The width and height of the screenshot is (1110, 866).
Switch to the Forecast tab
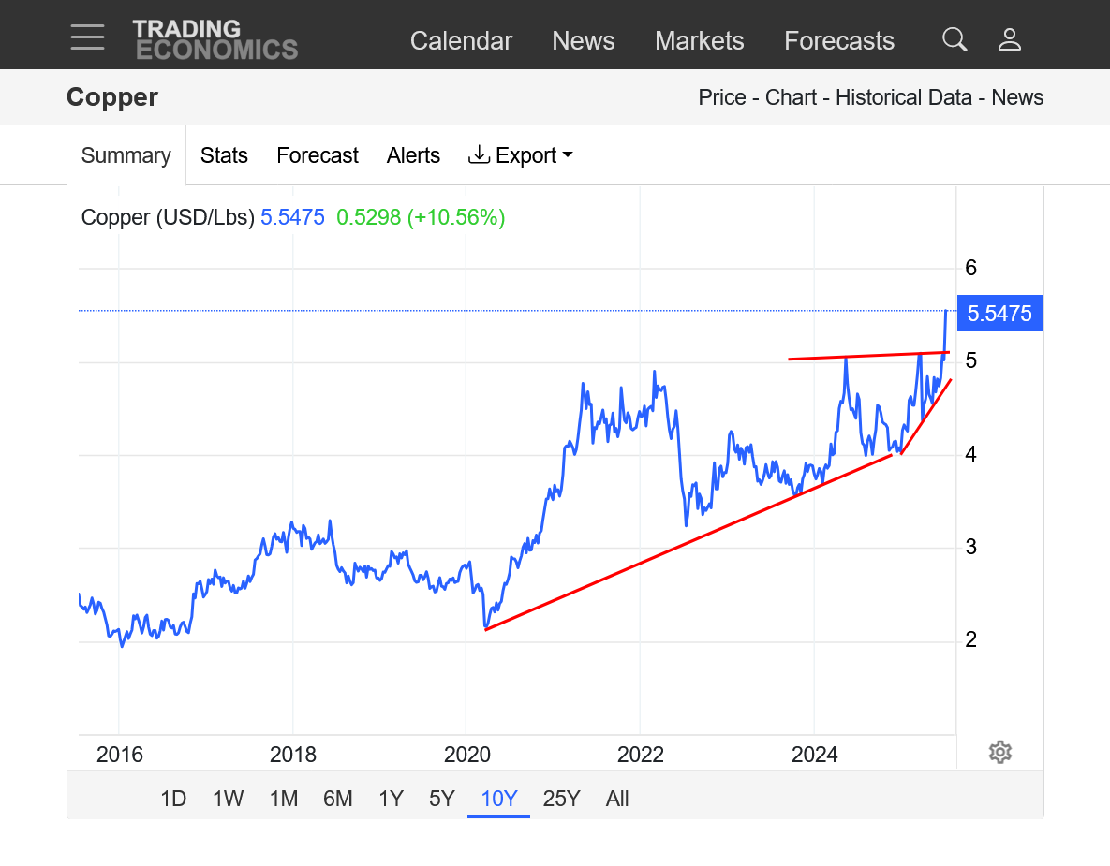[318, 155]
